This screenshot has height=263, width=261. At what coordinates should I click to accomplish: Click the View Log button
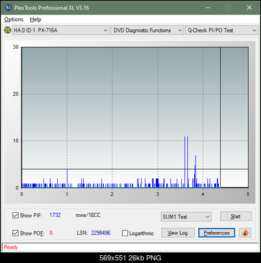(x=178, y=233)
